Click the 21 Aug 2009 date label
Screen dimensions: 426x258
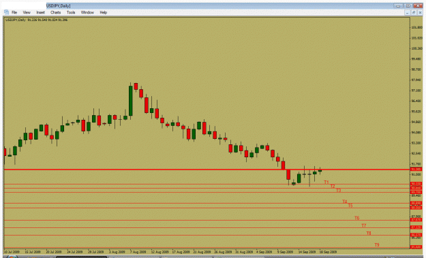[x=202, y=252]
